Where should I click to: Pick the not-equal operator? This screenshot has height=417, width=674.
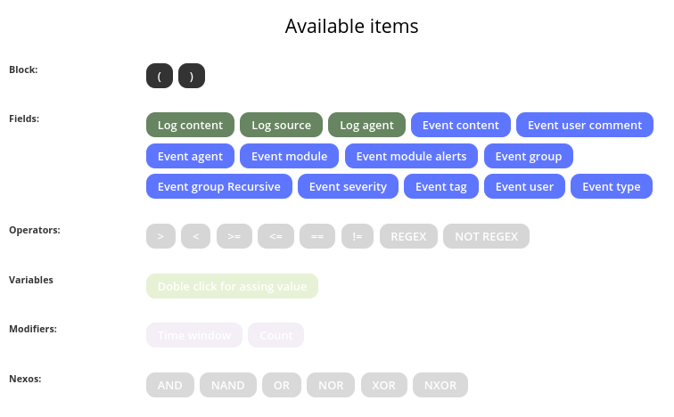[358, 236]
